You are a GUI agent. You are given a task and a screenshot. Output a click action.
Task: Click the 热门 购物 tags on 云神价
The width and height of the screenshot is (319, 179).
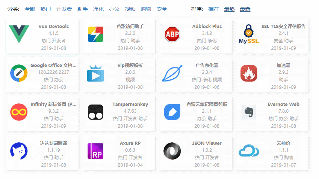point(283,158)
